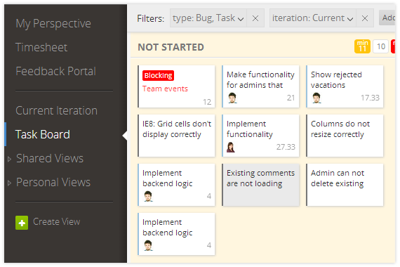
Task: Click the avatar on Make functionality for admins card
Action: tap(232, 98)
